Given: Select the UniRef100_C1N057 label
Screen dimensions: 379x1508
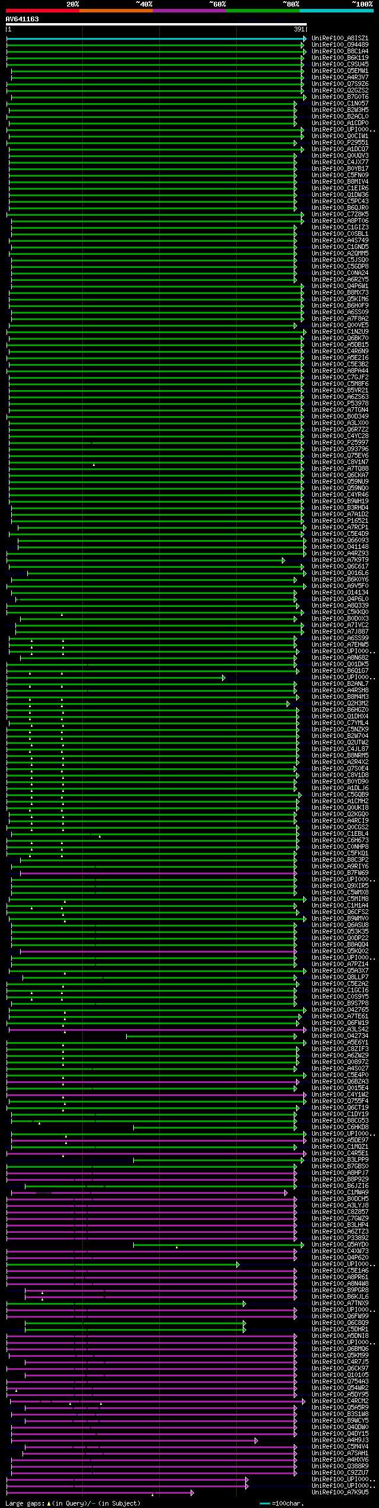Looking at the screenshot, I should [340, 104].
